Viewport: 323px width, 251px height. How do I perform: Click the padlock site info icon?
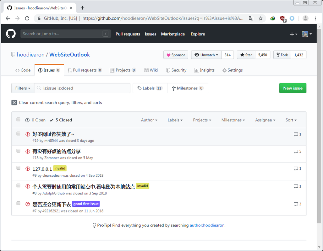[x=39, y=18]
